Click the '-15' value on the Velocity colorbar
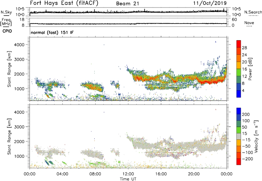Image resolution: width=262 pixels, height=181 pixels. pyautogui.click(x=247, y=140)
